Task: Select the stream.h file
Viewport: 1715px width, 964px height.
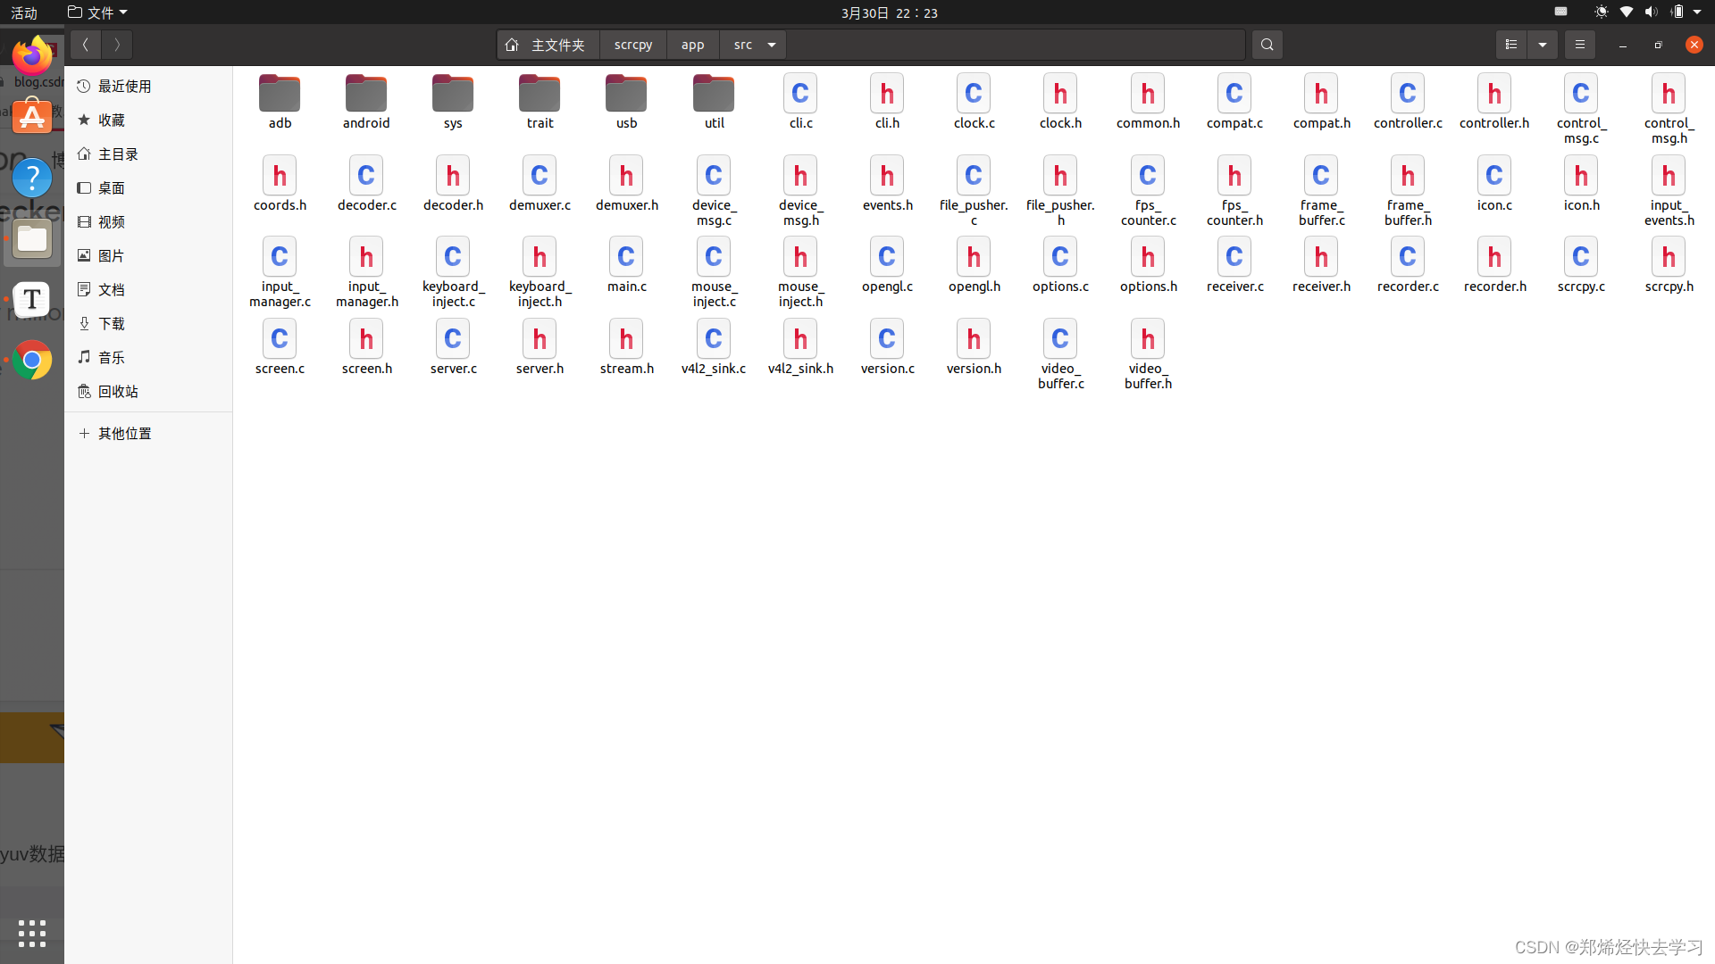Action: 626,347
